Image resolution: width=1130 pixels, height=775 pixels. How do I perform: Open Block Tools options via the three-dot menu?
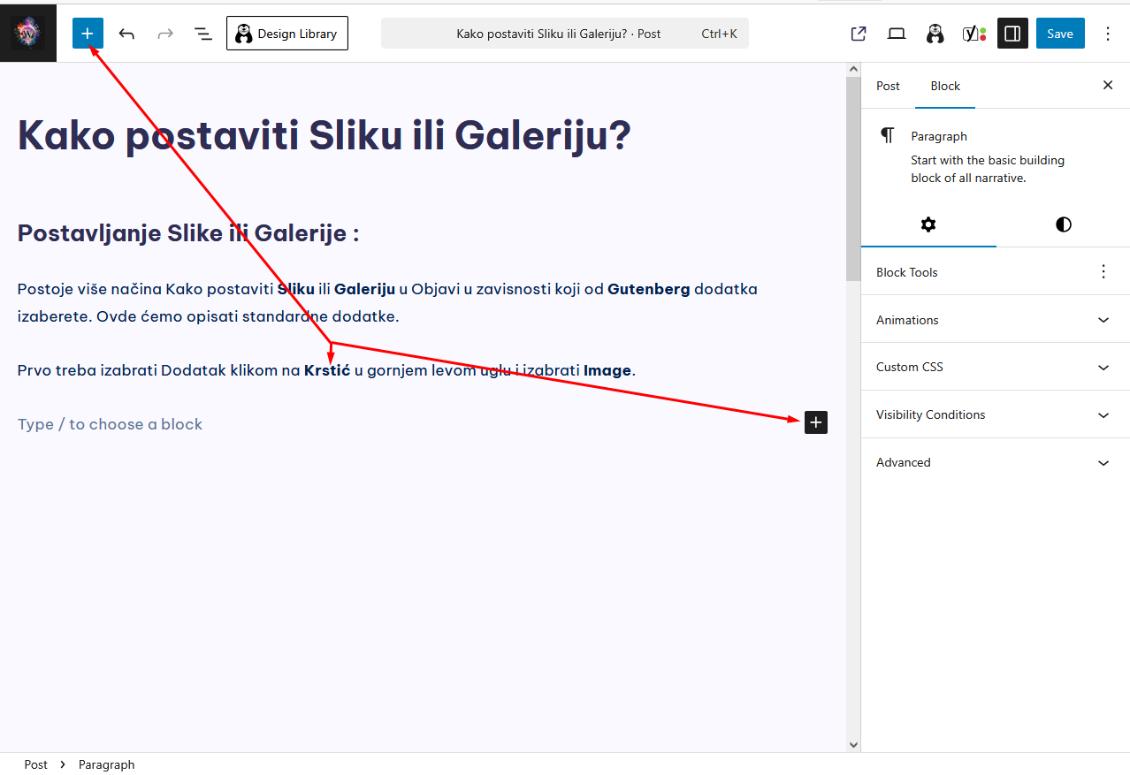point(1103,271)
